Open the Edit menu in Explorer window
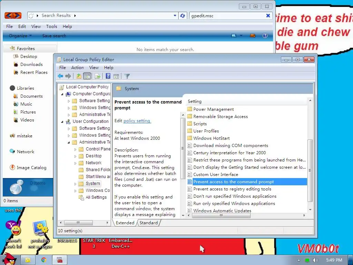This screenshot has height=265, width=353. tap(22, 27)
